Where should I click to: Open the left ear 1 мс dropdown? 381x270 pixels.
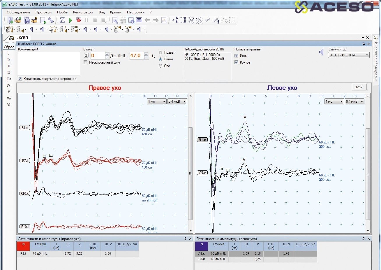[x=334, y=101]
